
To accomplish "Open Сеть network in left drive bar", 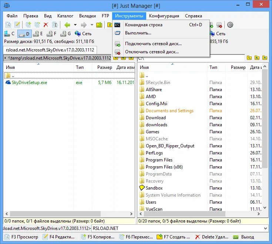I will click(83, 34).
